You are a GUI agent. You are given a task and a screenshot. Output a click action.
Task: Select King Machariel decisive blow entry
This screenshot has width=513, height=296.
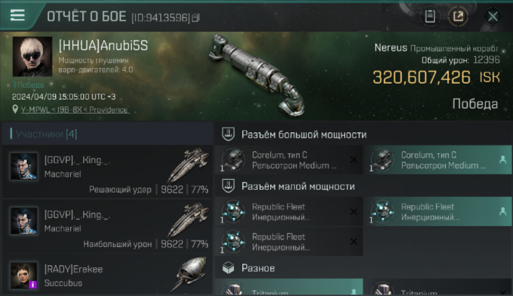tap(107, 171)
